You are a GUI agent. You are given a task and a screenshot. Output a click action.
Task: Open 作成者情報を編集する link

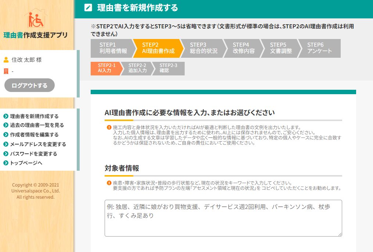pos(34,135)
